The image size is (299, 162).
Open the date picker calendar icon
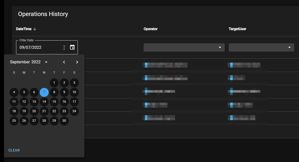(x=72, y=47)
